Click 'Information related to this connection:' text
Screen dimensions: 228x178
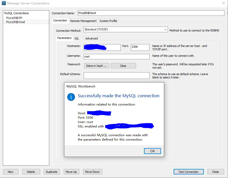pos(106,104)
